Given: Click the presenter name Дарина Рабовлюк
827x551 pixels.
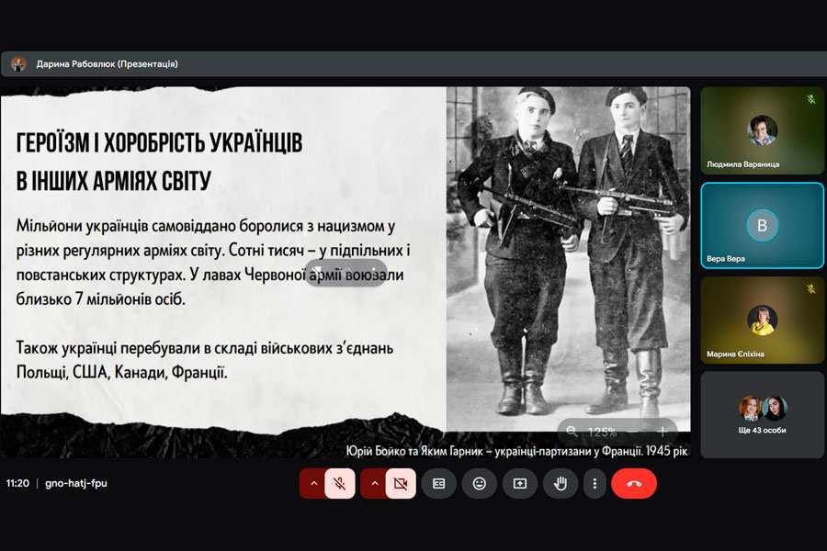Looking at the screenshot, I should [x=108, y=64].
